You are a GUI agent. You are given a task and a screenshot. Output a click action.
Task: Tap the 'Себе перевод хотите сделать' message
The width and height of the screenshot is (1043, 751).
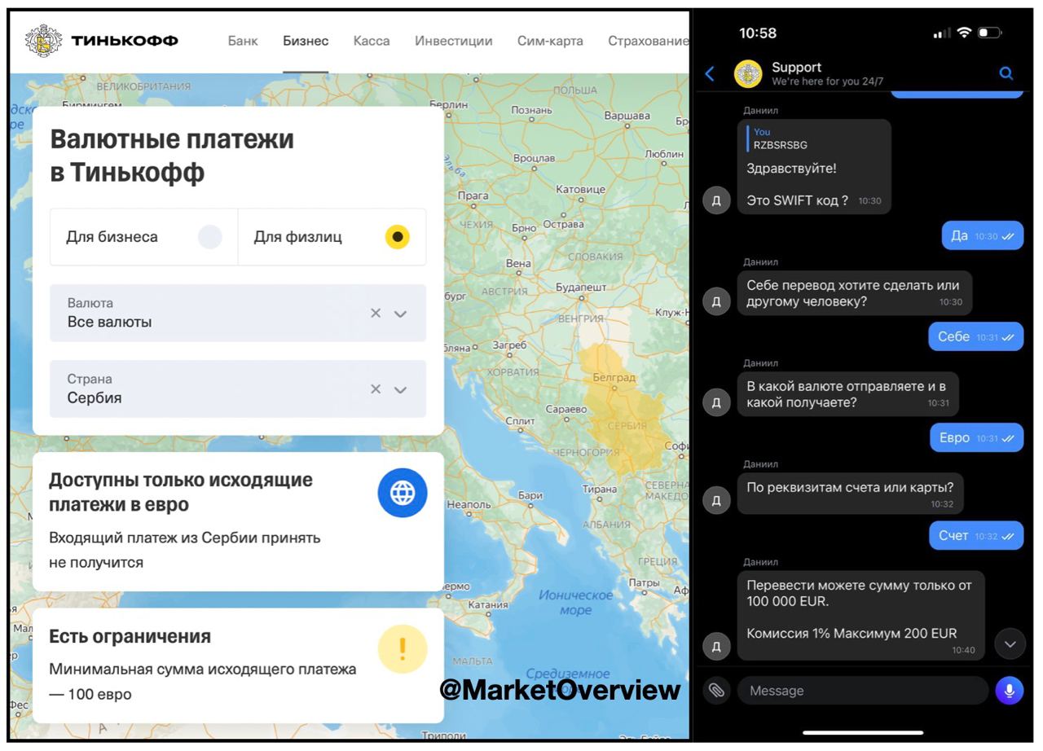point(855,293)
